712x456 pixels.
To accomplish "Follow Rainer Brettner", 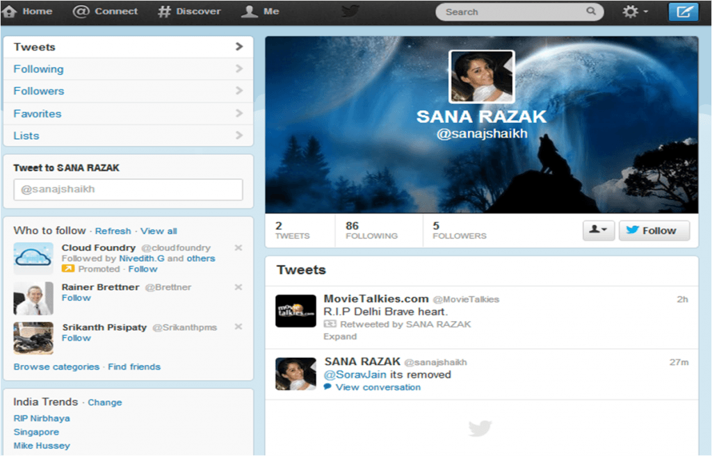I will coord(76,298).
